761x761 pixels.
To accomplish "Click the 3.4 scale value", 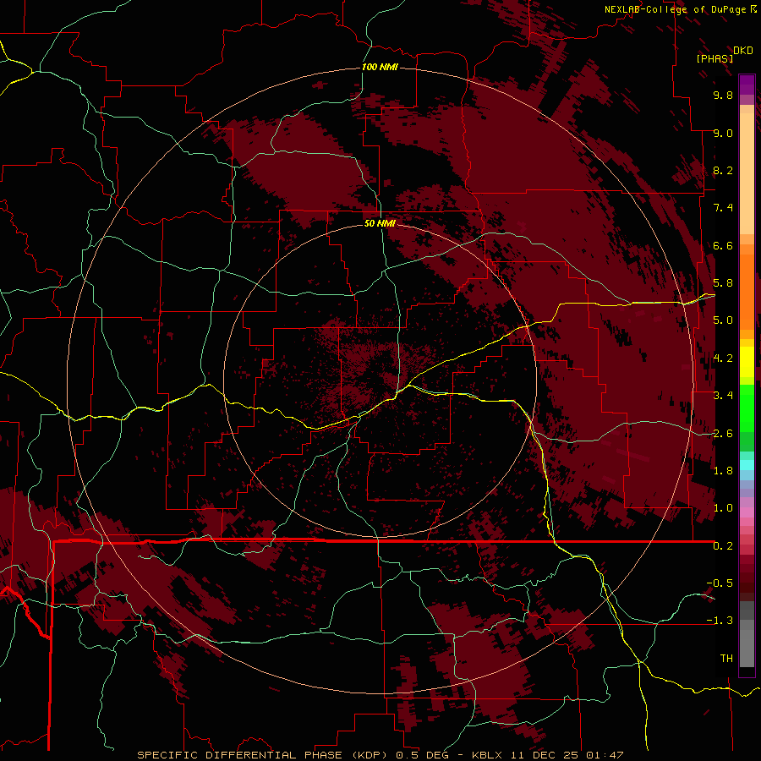I will coord(723,396).
